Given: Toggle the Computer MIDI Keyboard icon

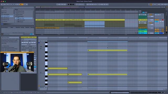Looking at the screenshot, I should 151,4.
